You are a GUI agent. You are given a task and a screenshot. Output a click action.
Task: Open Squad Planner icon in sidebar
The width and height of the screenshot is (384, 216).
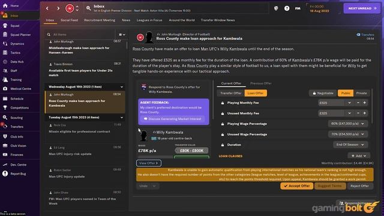(5, 35)
